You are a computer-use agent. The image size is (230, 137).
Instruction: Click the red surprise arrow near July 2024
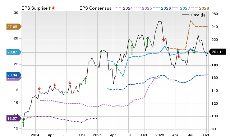point(70,83)
